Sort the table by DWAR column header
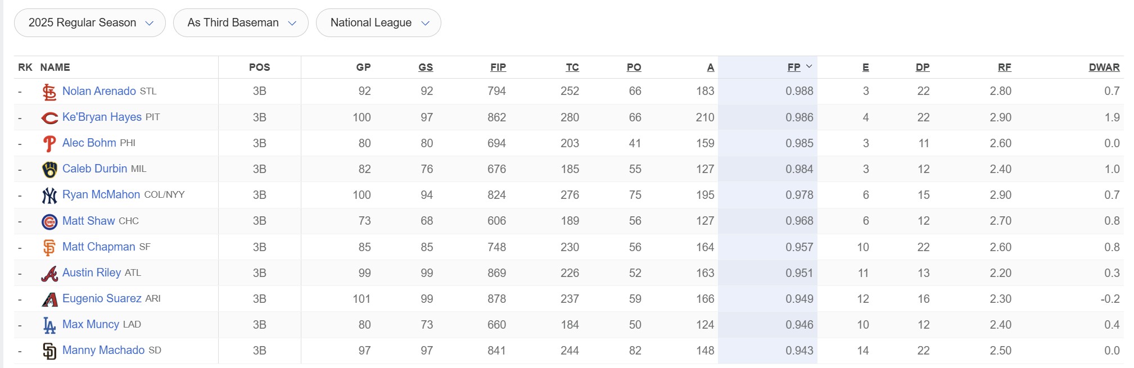Viewport: 1134px width, 368px height. click(x=1104, y=67)
